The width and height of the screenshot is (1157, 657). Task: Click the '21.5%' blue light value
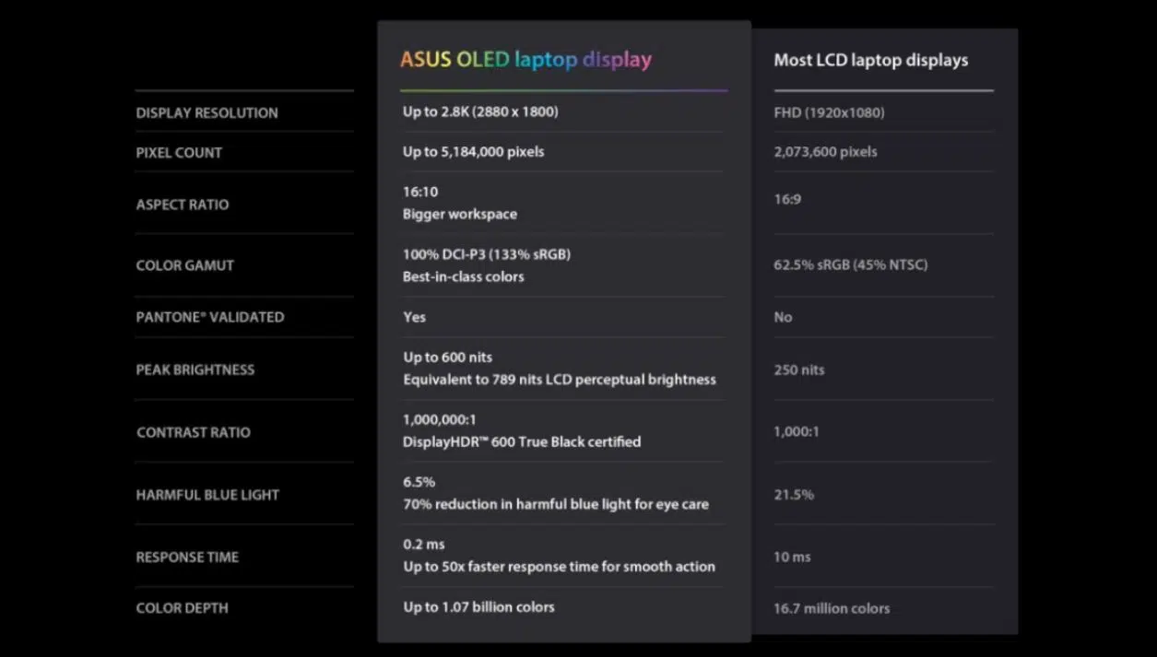point(794,495)
